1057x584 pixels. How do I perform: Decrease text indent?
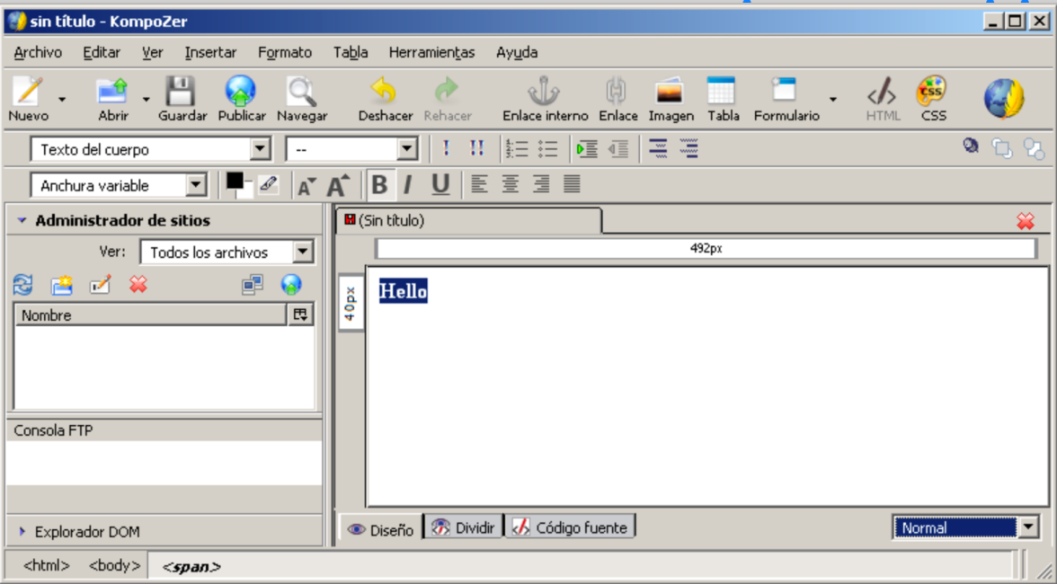click(x=618, y=149)
